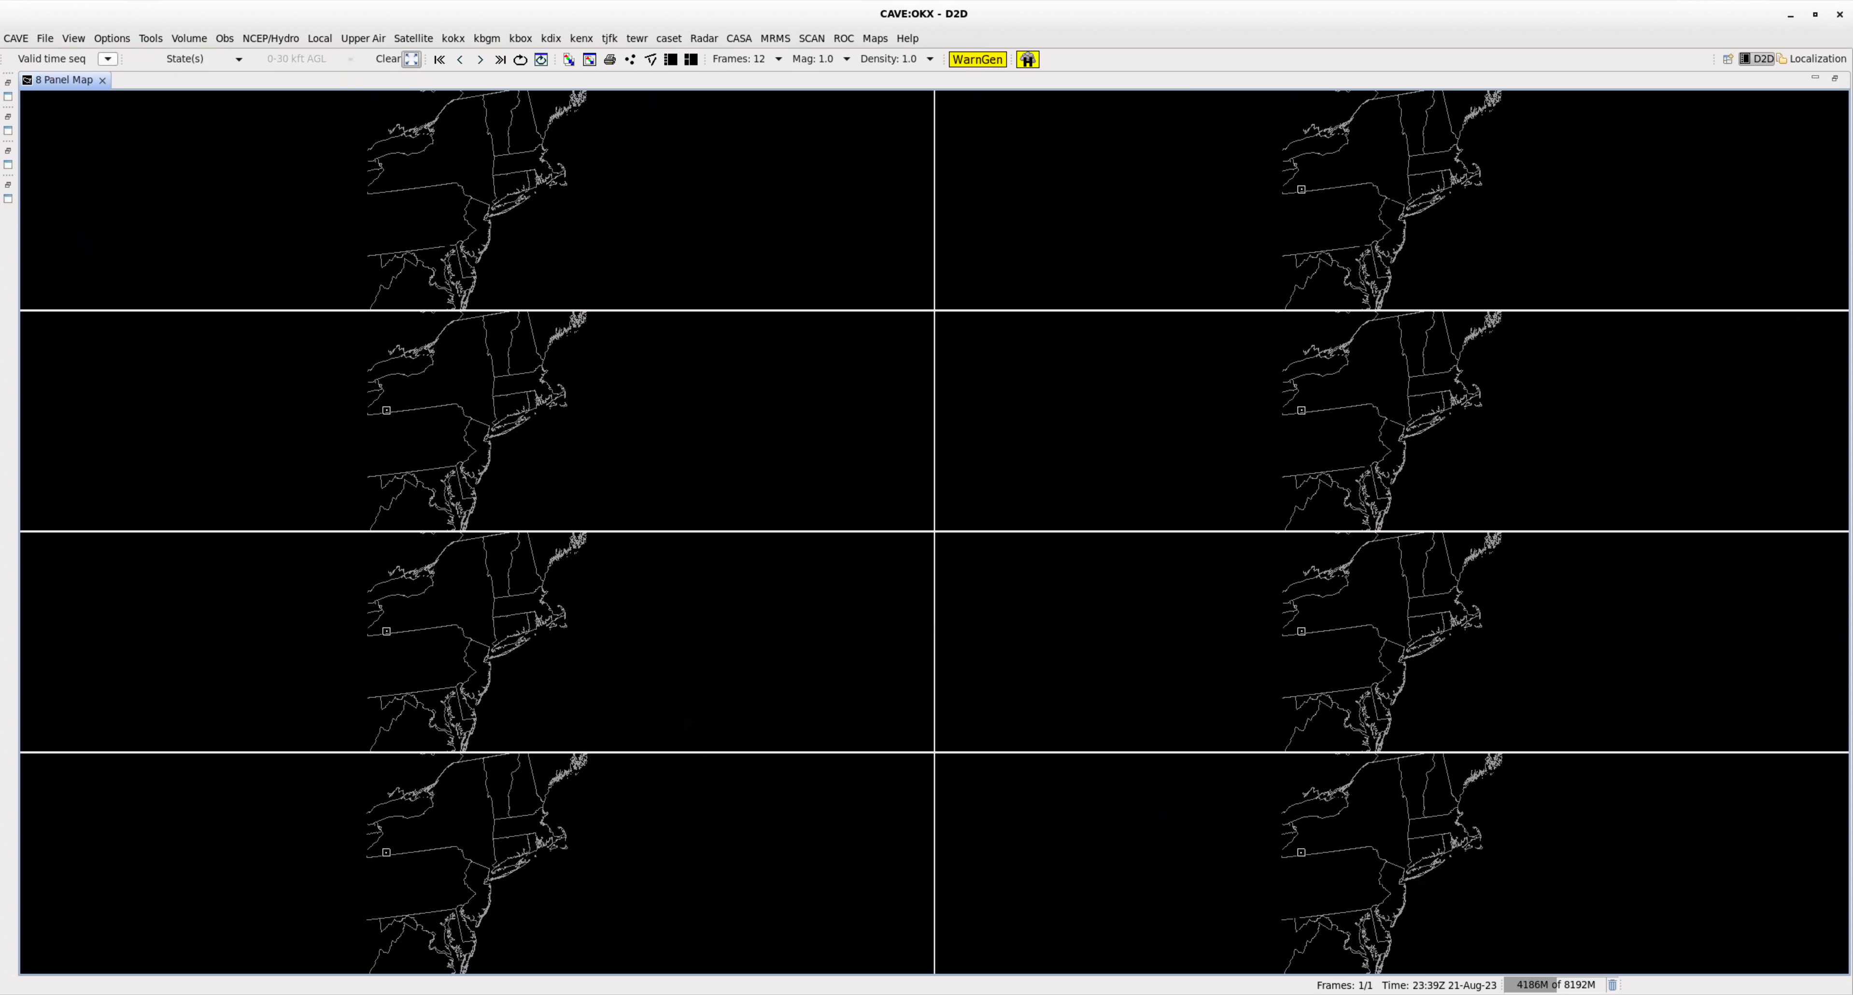
Task: Select the single-panel layout icon
Action: click(x=670, y=60)
